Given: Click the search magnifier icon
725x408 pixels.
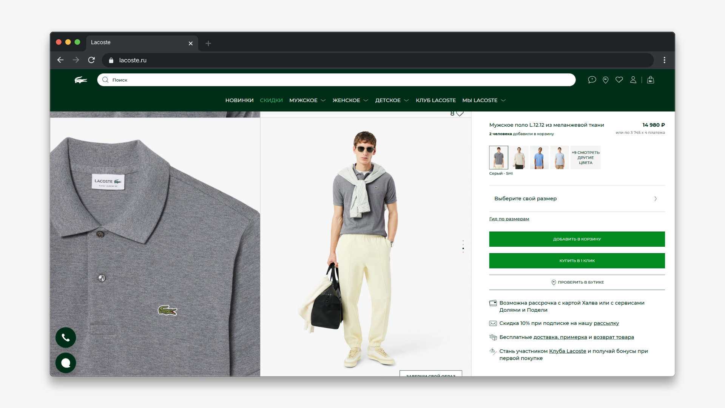Looking at the screenshot, I should (x=105, y=80).
